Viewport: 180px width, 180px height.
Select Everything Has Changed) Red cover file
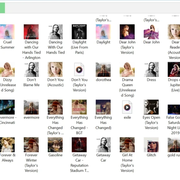click(x=103, y=107)
